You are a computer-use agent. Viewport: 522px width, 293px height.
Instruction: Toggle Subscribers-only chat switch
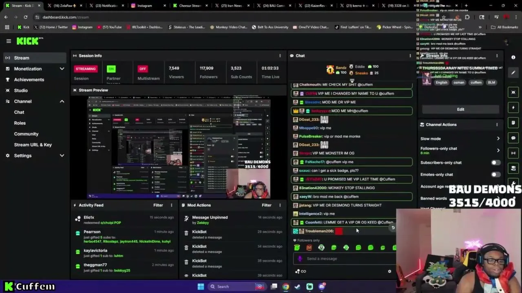click(495, 163)
